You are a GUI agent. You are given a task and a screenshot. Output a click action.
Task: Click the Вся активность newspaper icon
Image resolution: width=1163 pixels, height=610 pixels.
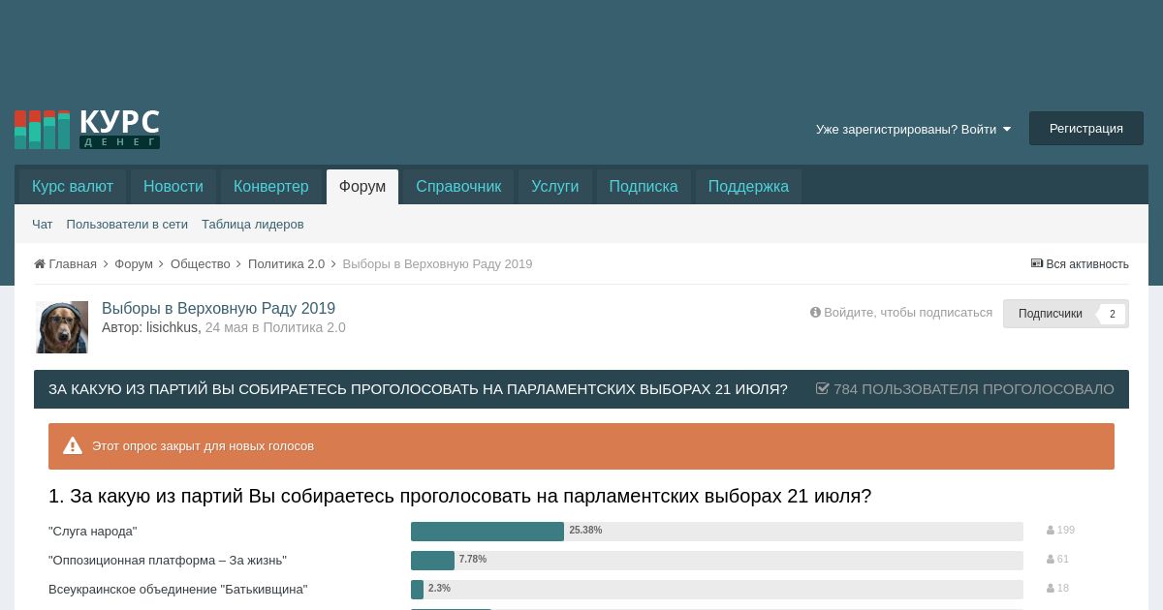1037,263
